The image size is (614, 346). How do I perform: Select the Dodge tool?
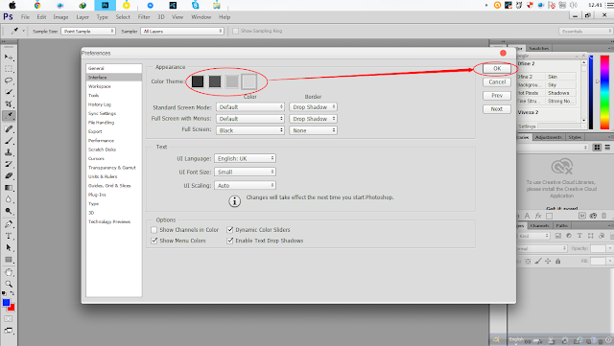coord(9,211)
